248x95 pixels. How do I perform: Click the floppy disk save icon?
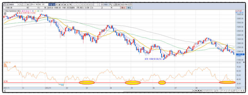tap(116, 4)
